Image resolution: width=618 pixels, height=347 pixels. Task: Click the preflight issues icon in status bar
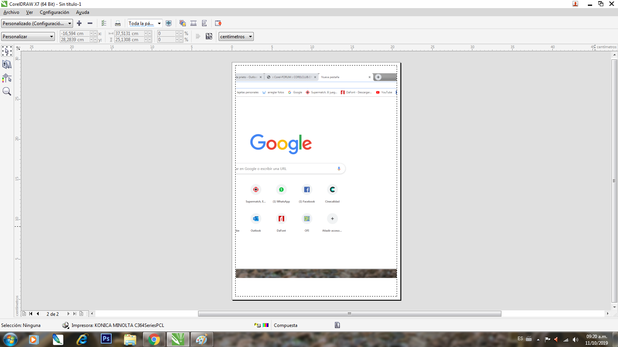click(x=258, y=325)
